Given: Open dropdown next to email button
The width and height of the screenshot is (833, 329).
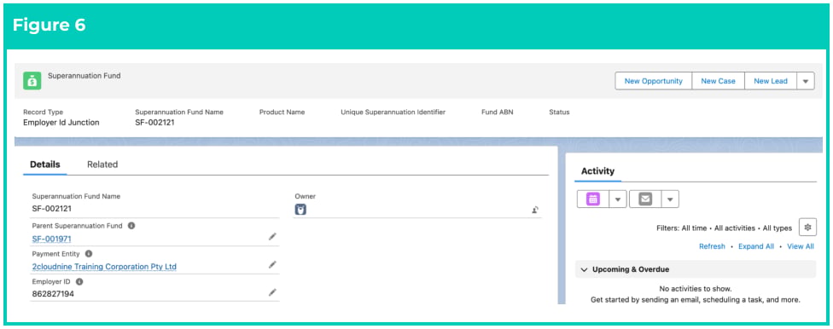Looking at the screenshot, I should tap(670, 199).
